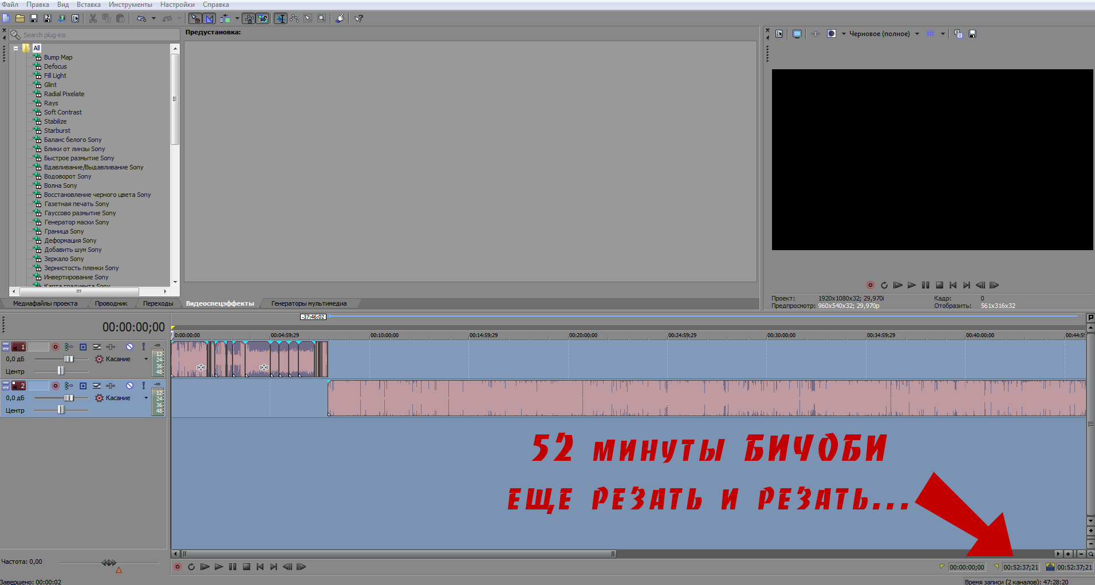Click the track 1 number badge
The height and width of the screenshot is (585, 1095).
coord(19,347)
